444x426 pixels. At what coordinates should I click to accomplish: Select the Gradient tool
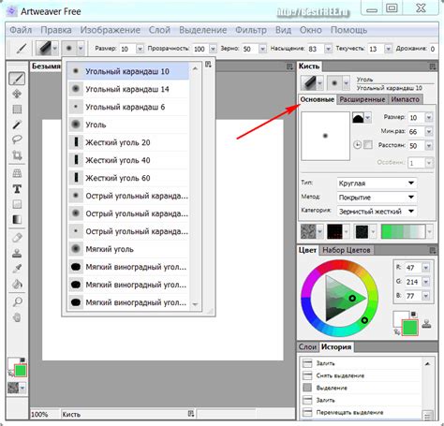17,219
